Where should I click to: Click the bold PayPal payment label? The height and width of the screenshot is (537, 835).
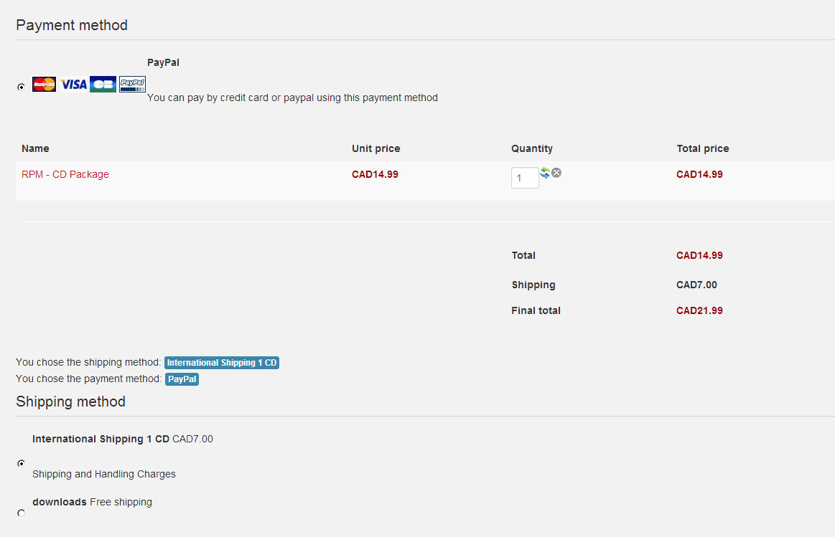[163, 62]
